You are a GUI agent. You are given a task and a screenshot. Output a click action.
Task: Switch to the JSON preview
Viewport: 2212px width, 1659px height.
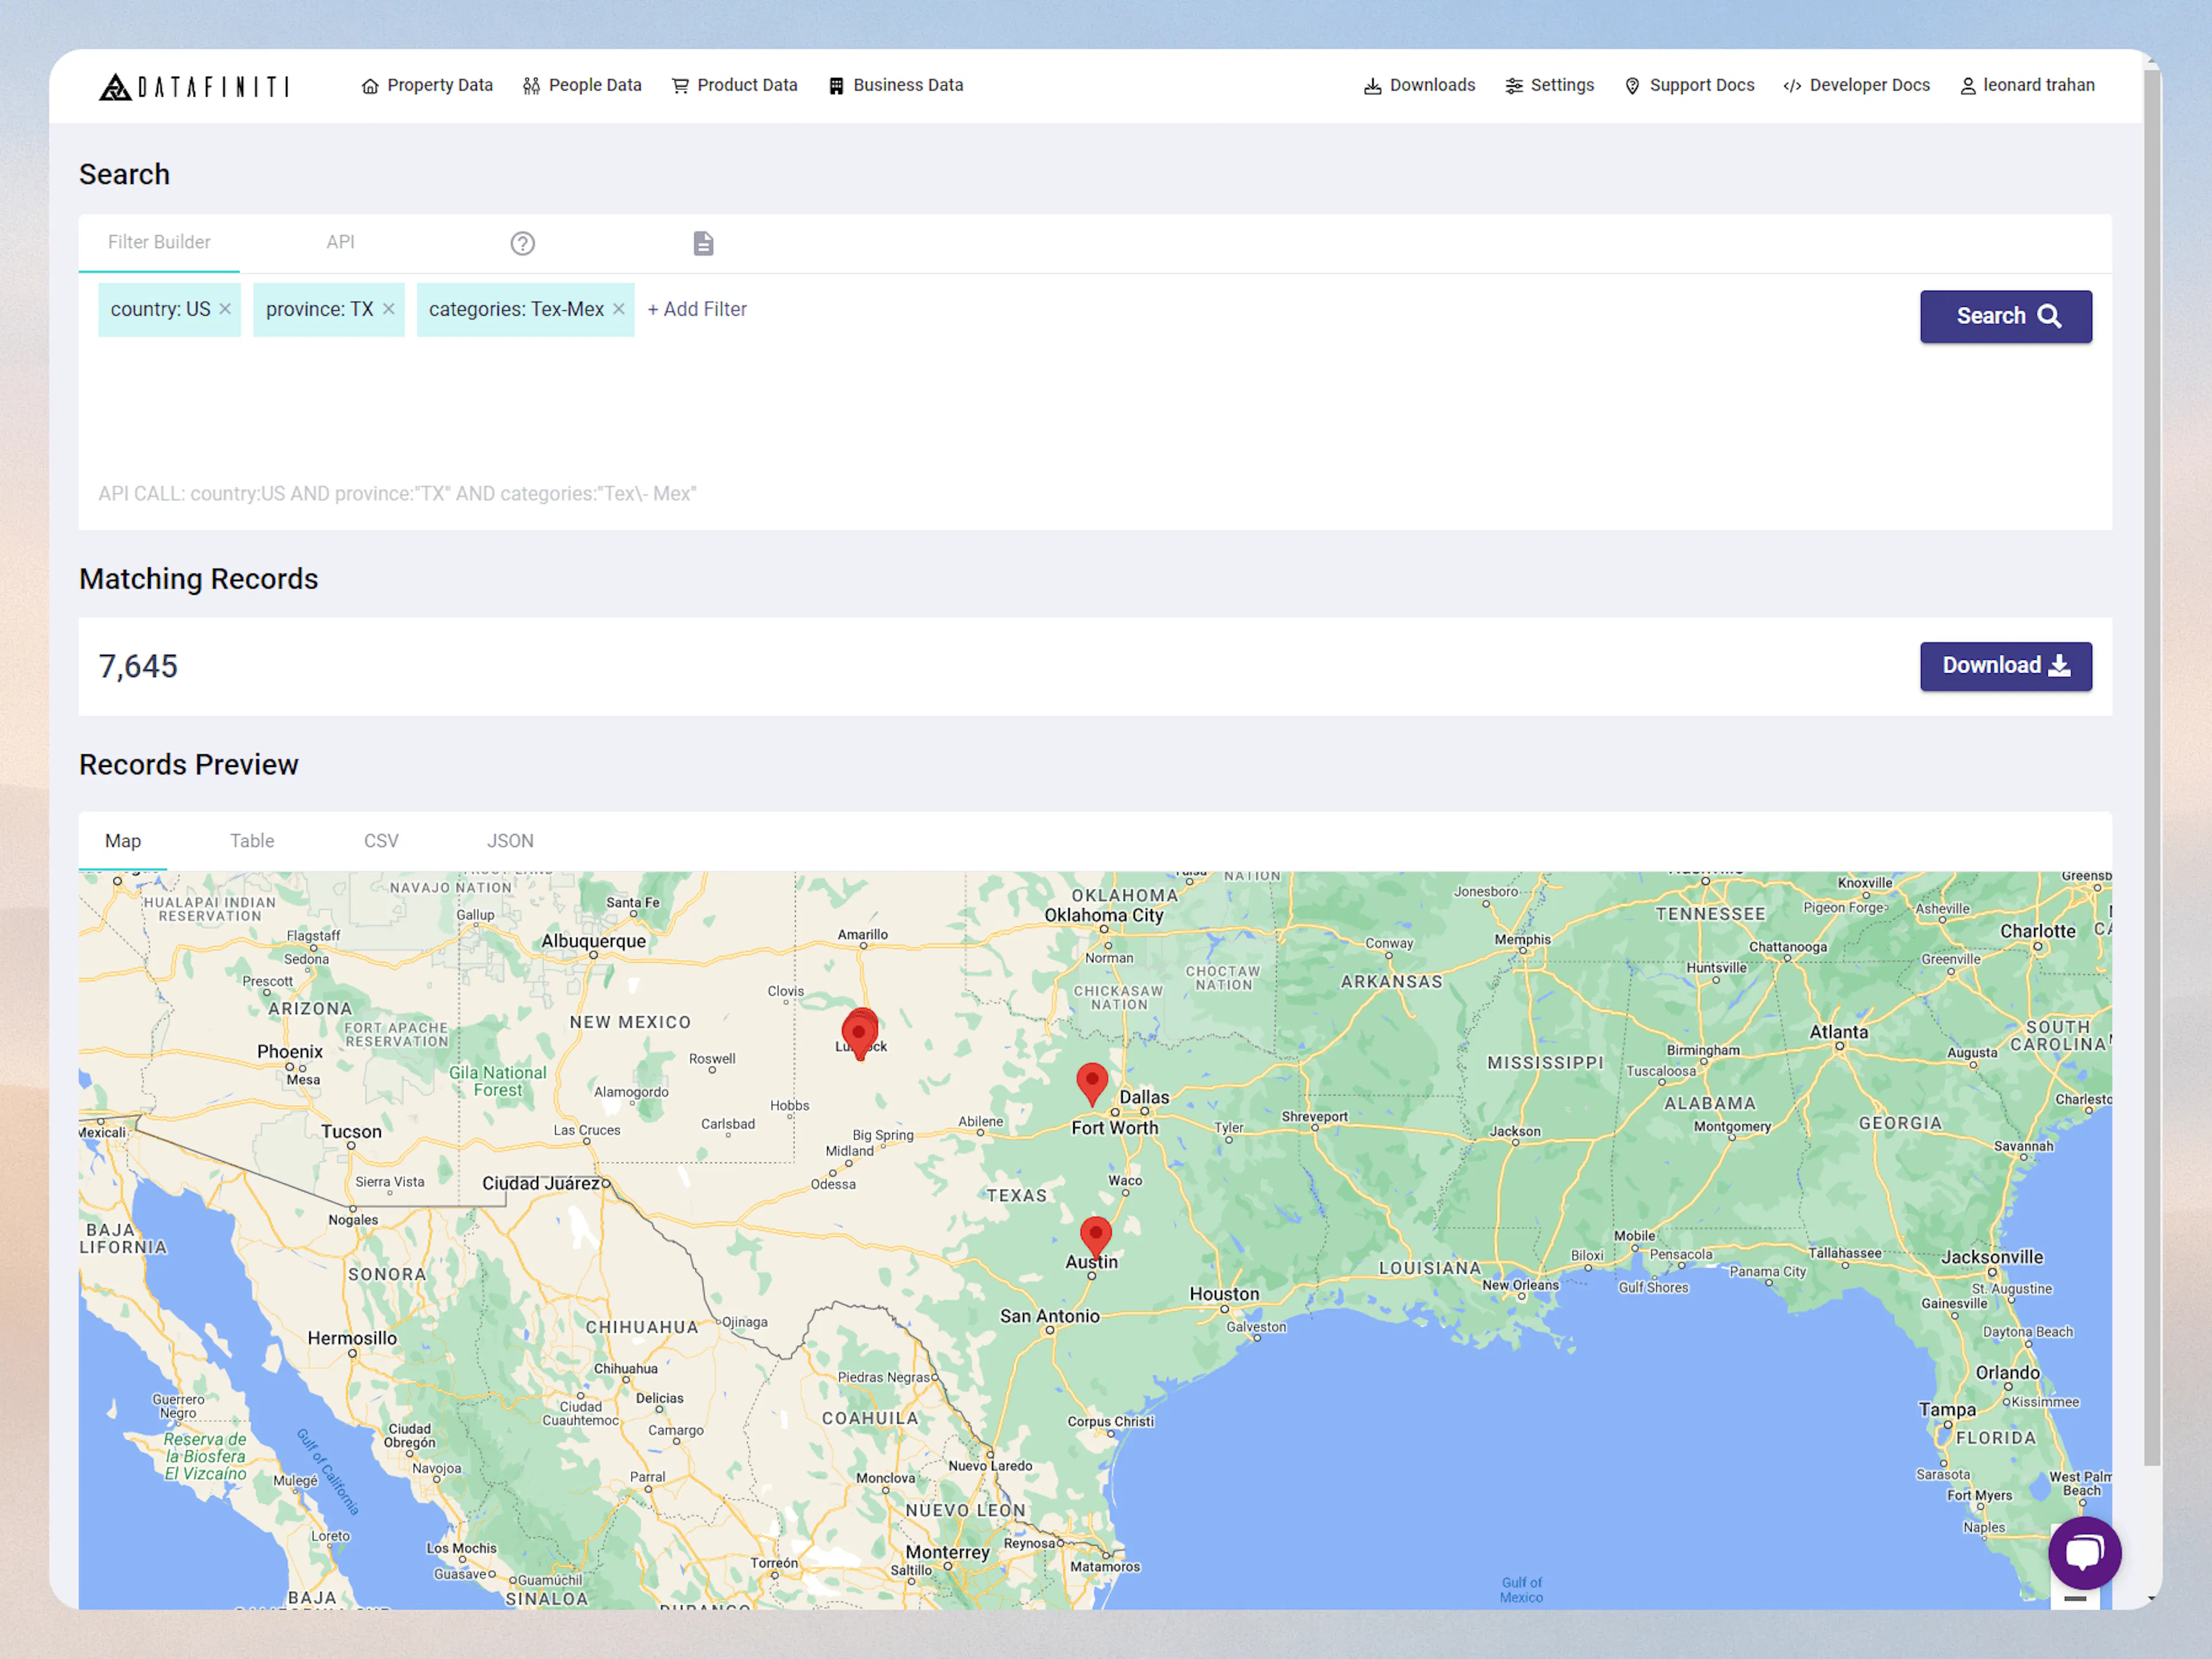point(510,841)
